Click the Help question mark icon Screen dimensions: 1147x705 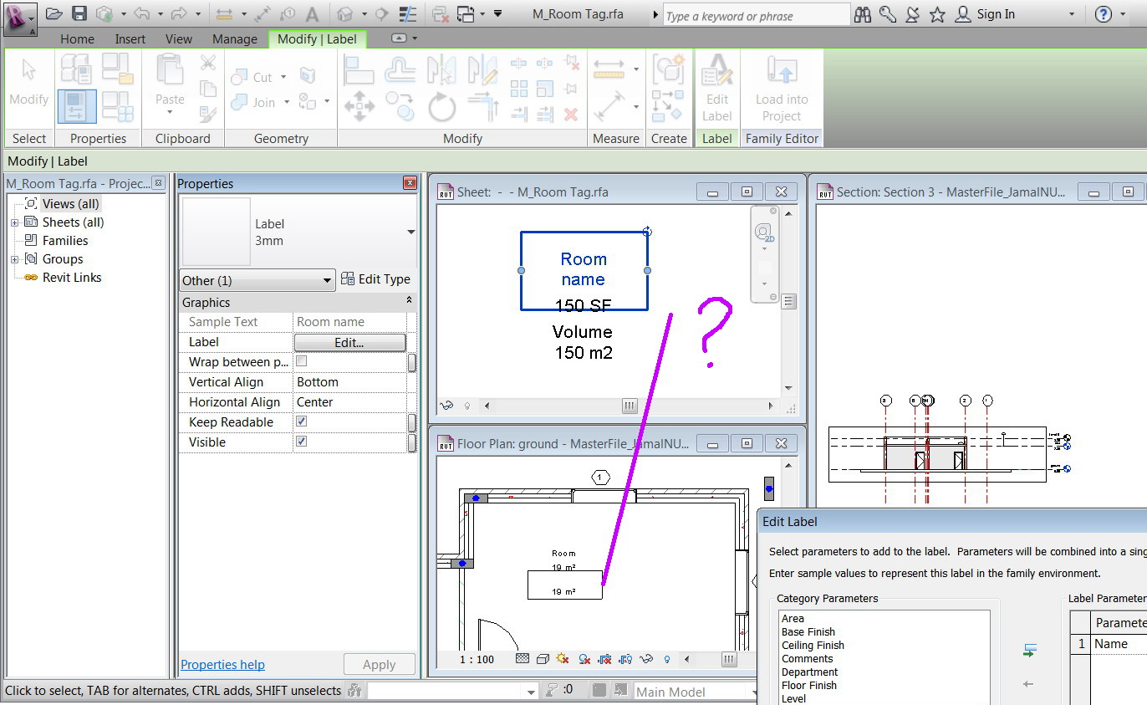click(x=1104, y=14)
